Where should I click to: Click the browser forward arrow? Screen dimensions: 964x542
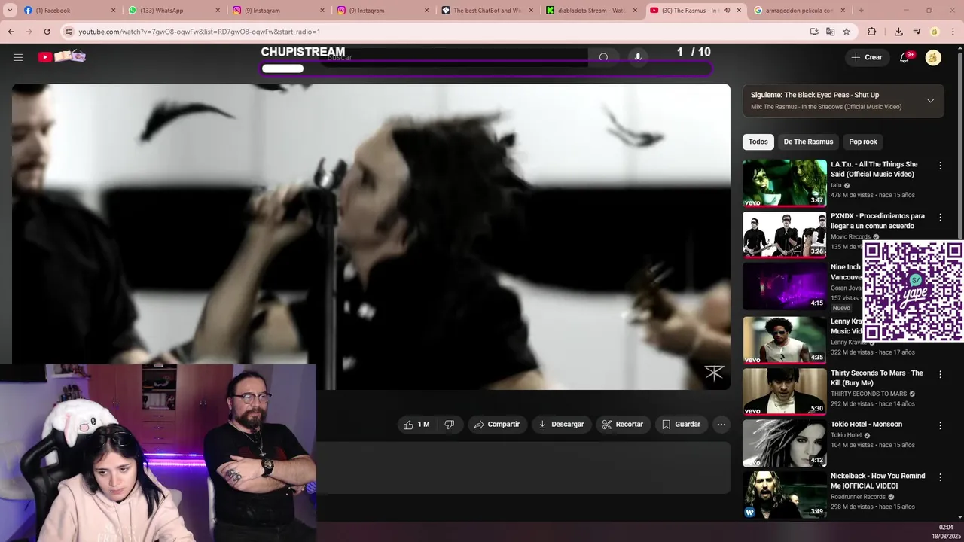pos(29,32)
